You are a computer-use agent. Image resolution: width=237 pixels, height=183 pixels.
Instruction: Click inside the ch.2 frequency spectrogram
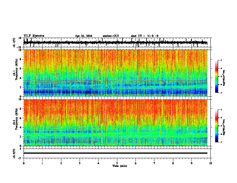coord(116,123)
